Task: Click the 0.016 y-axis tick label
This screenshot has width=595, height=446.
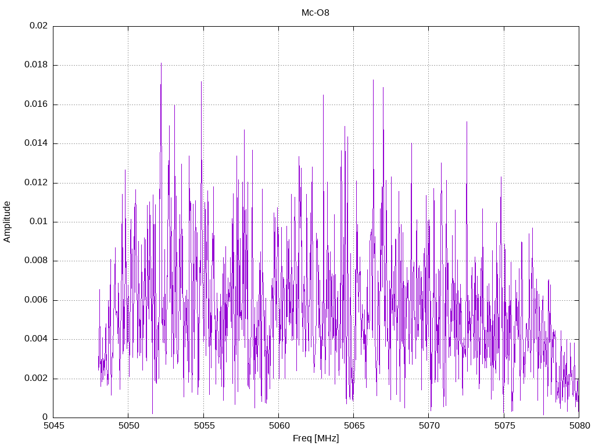Action: pyautogui.click(x=36, y=104)
